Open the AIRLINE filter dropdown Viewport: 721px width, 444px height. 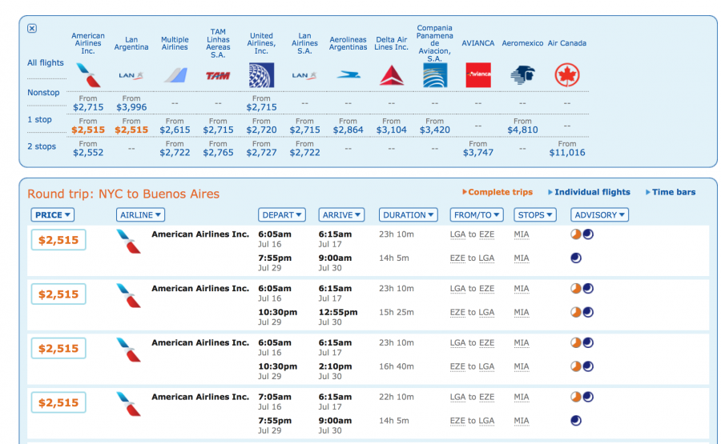[140, 215]
